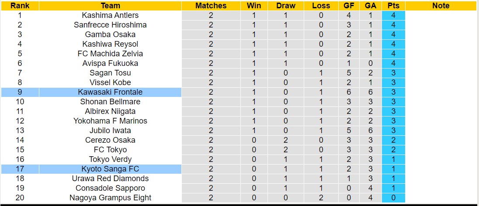Click the Rank column header

20,6
